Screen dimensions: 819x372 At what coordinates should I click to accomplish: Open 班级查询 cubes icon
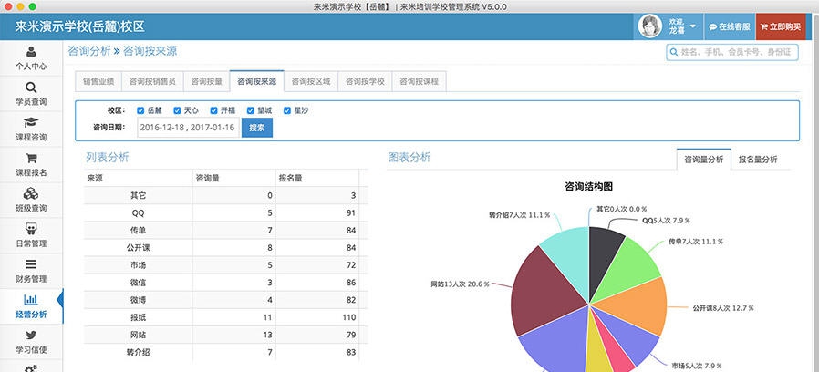(x=31, y=194)
